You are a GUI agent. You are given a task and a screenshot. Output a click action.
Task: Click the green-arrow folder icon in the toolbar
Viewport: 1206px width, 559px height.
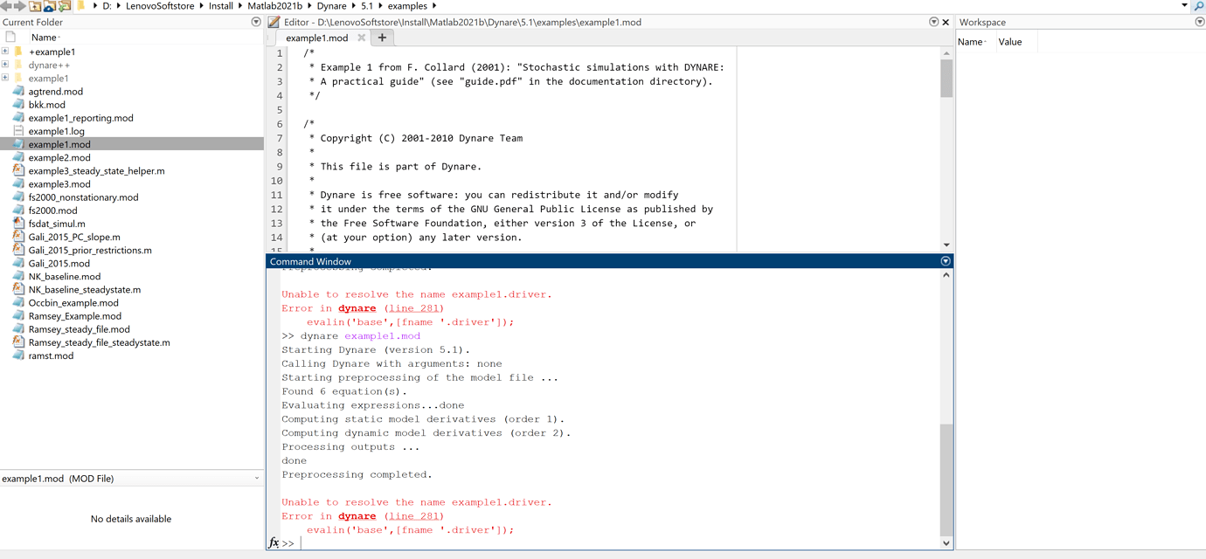click(x=63, y=6)
